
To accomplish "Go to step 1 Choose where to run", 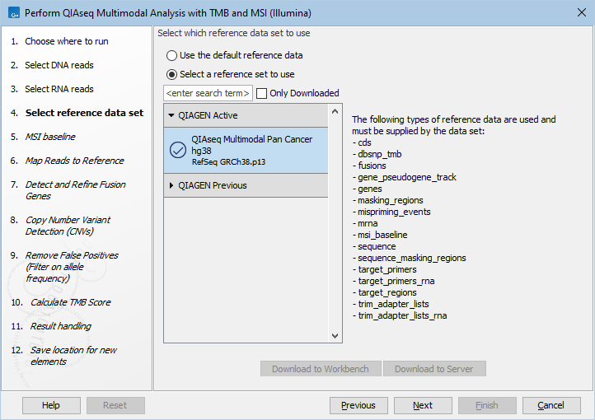I will [67, 41].
